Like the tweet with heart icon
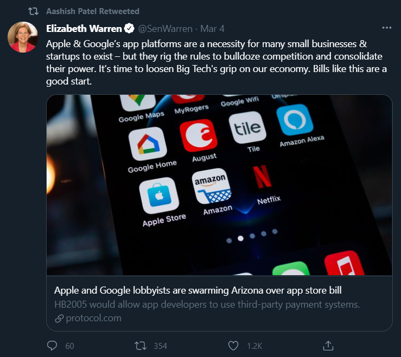The image size is (401, 357). pyautogui.click(x=233, y=346)
